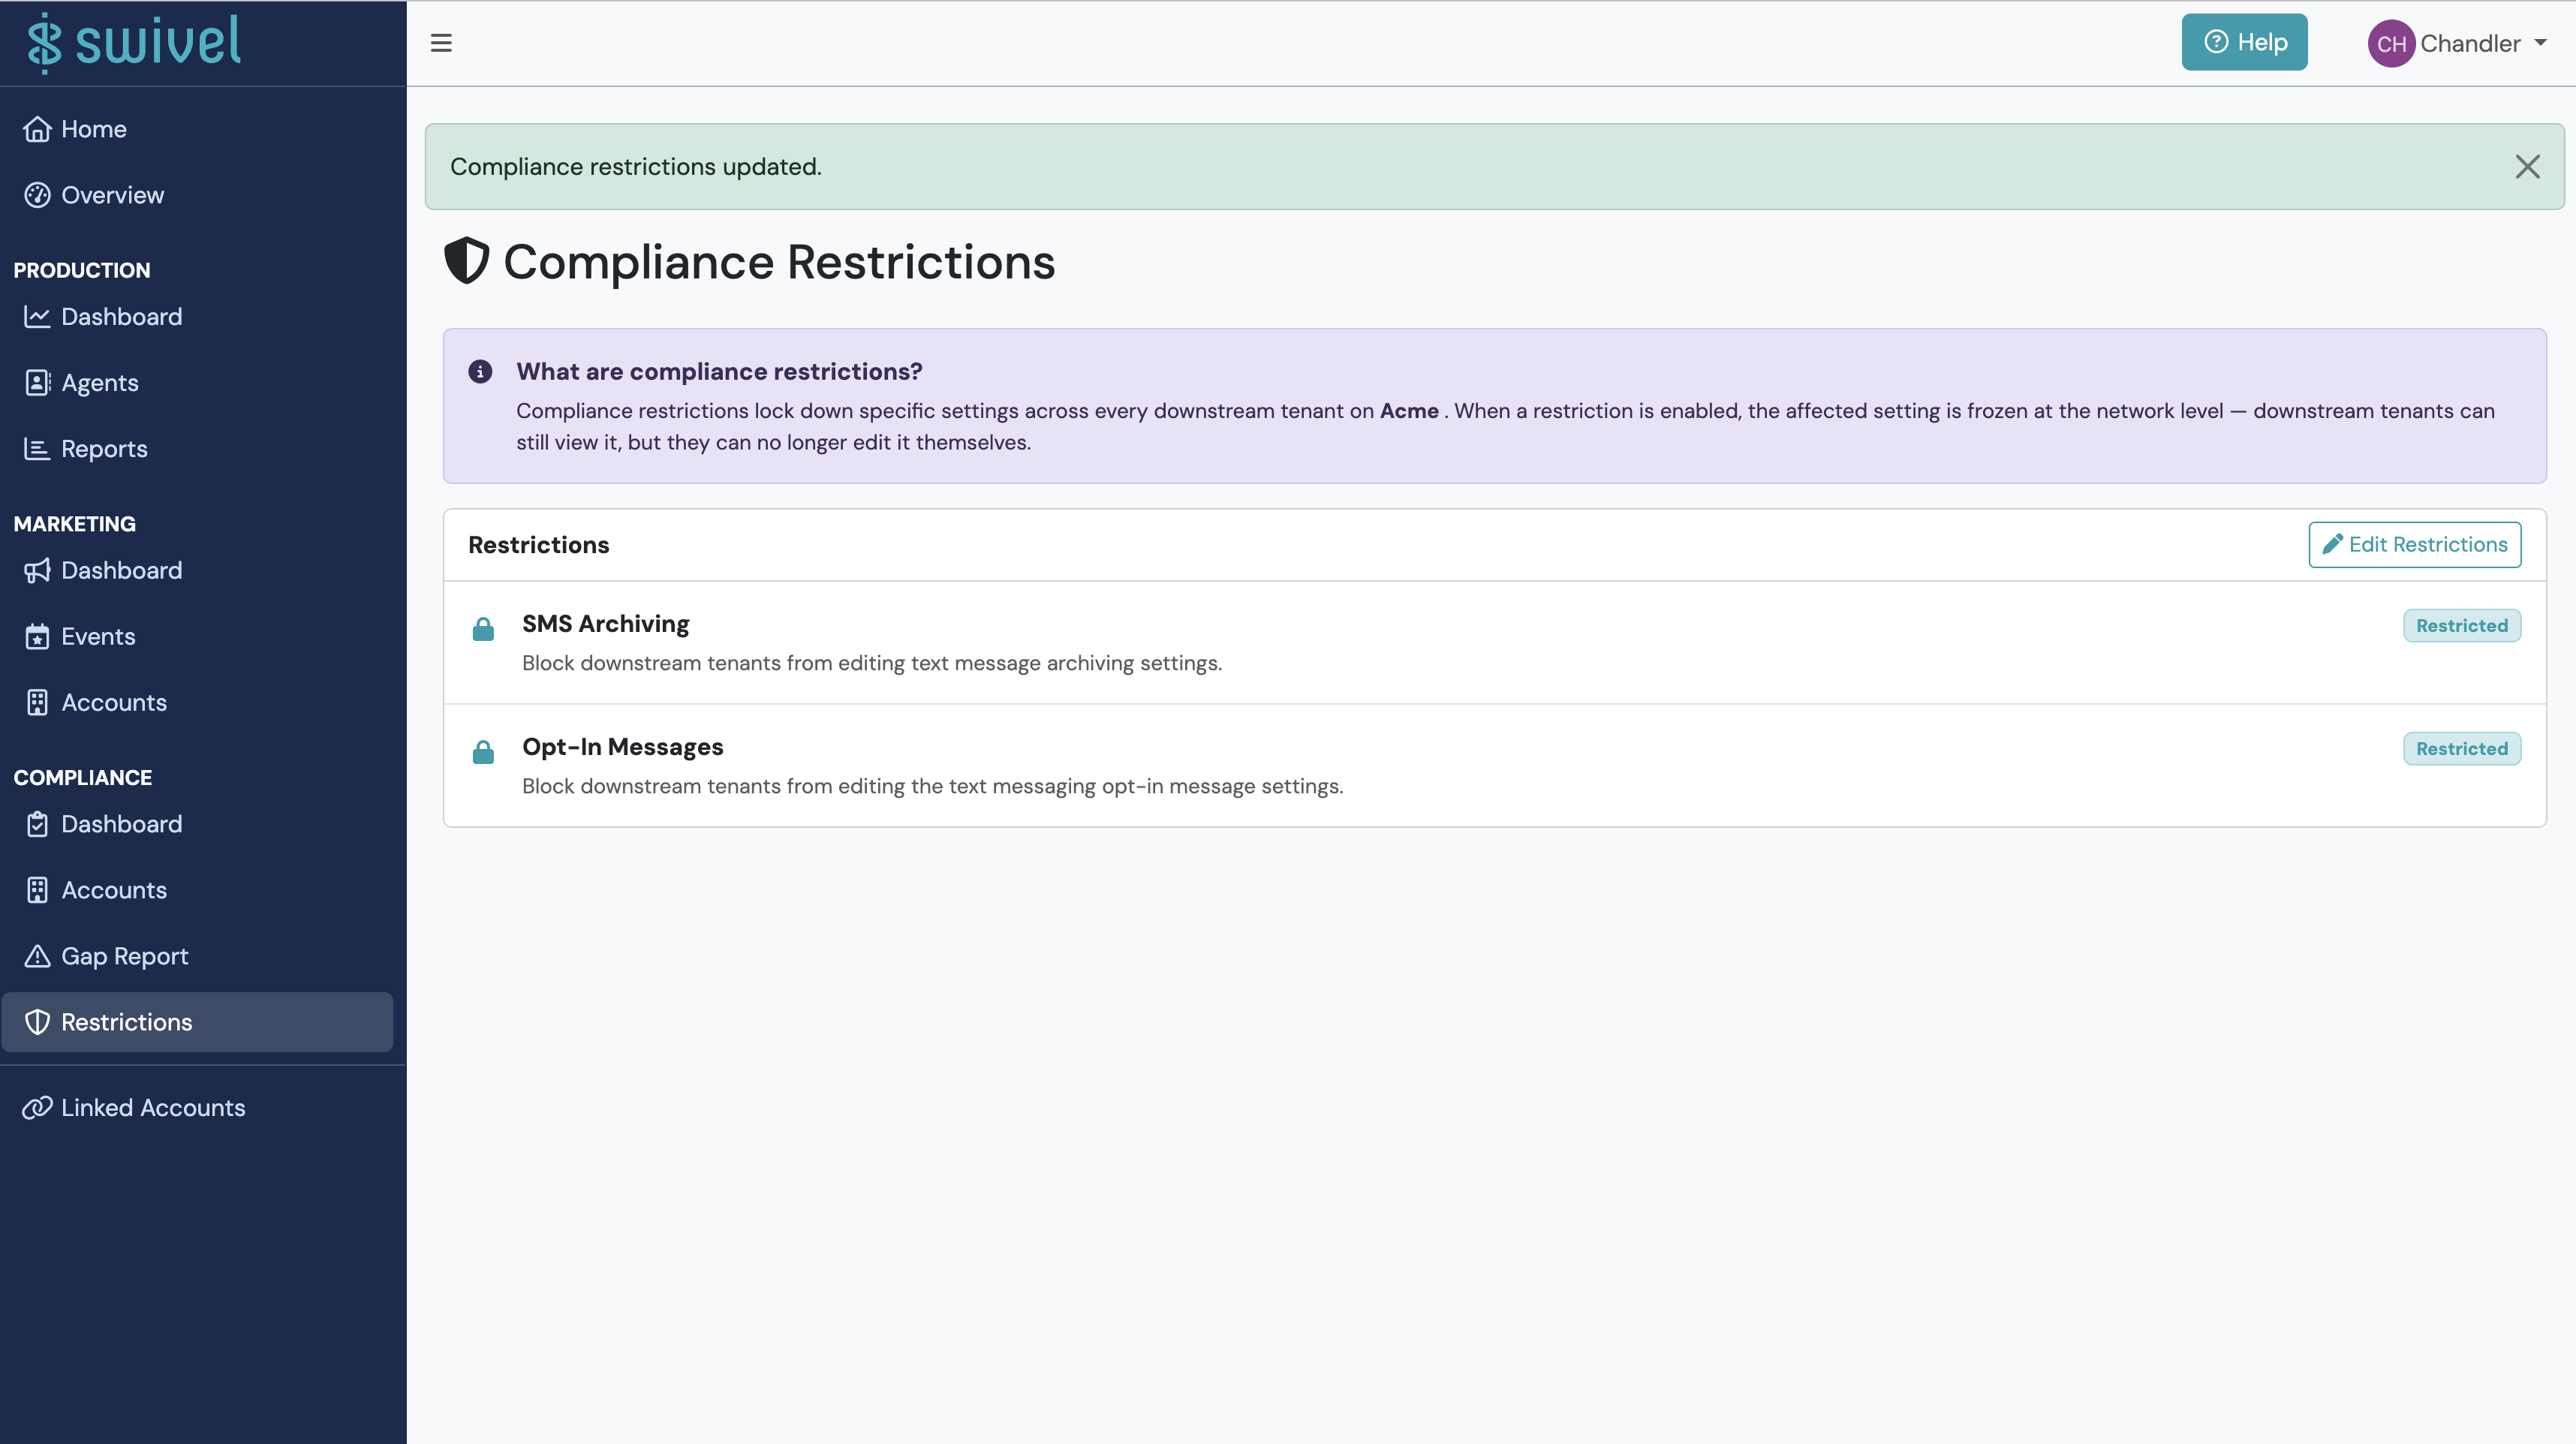Click the bar chart icon for Reports
The width and height of the screenshot is (2576, 1444).
click(x=37, y=449)
